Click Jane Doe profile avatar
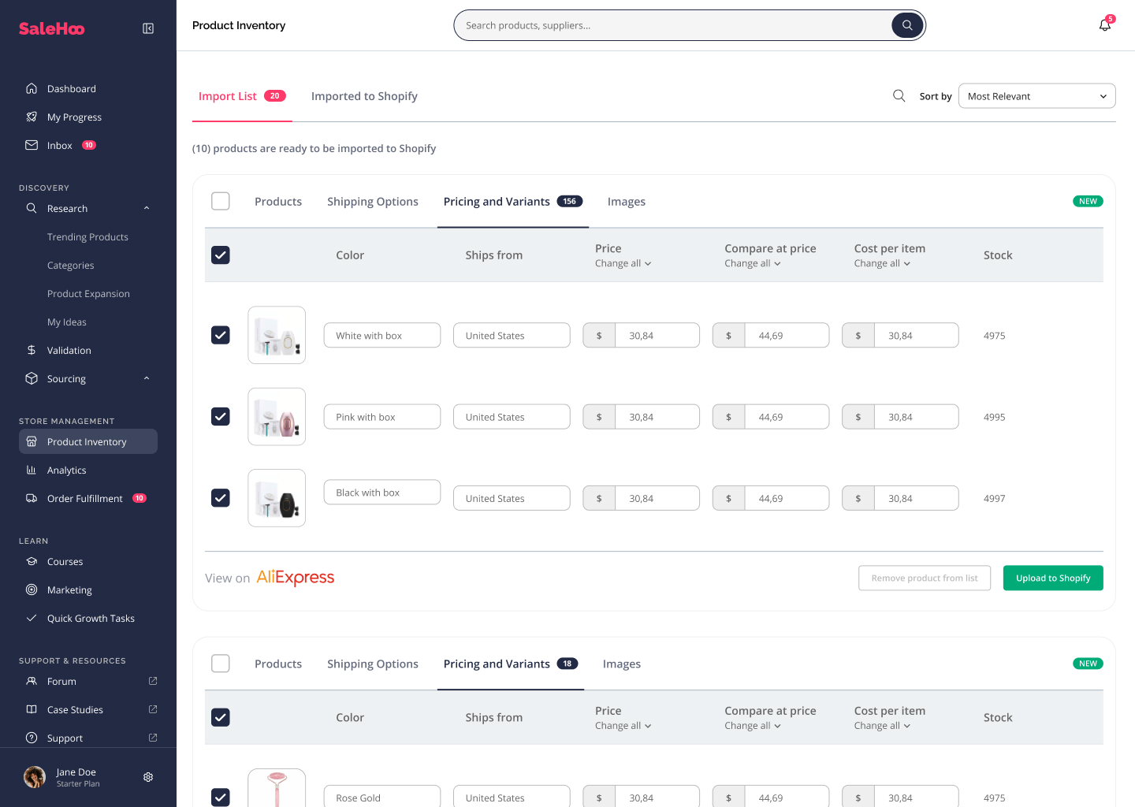The width and height of the screenshot is (1135, 807). tap(35, 777)
